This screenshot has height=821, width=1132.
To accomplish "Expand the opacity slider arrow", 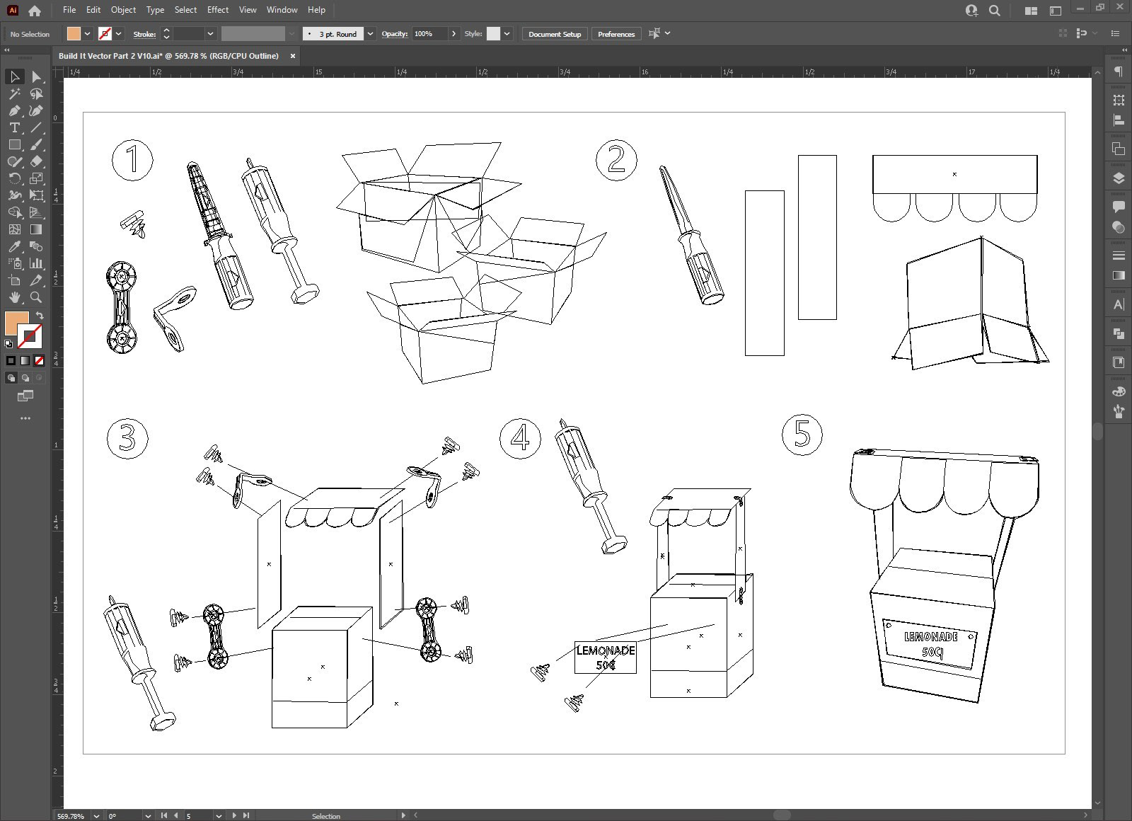I will coord(454,34).
